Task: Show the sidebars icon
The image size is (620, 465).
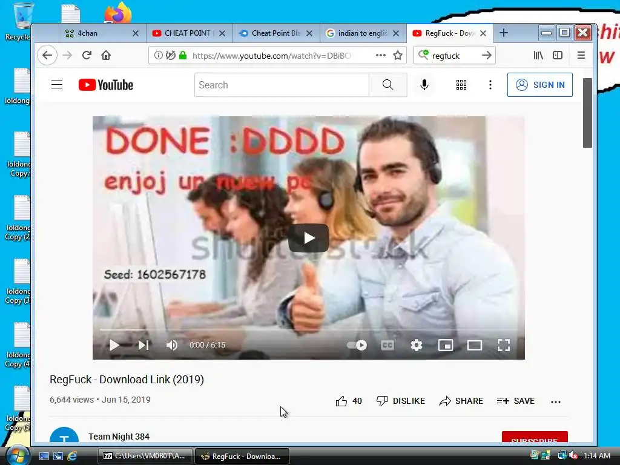Action: (558, 55)
